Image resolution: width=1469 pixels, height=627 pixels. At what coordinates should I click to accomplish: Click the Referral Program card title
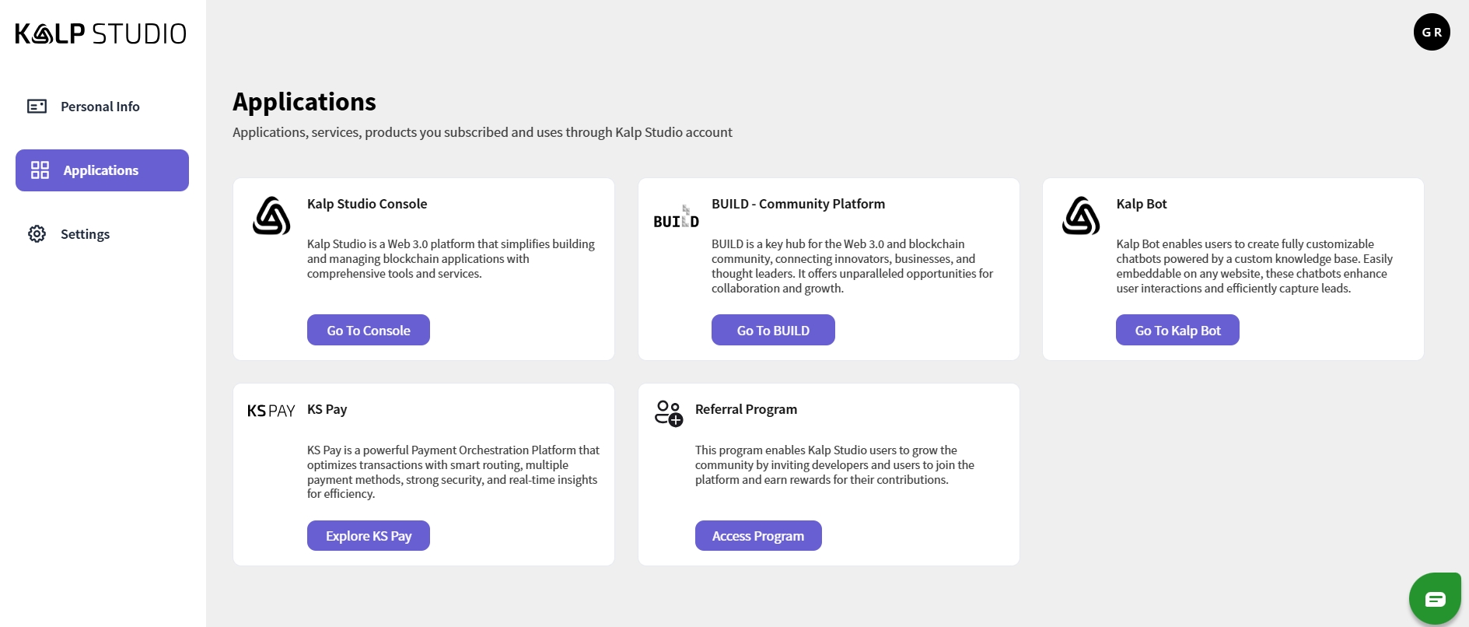click(746, 409)
